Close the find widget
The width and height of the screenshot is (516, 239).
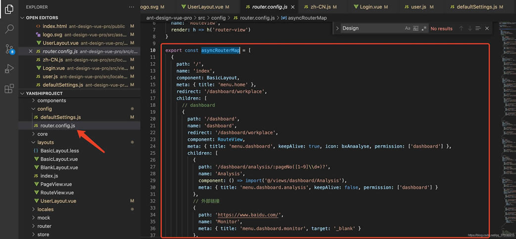487,28
